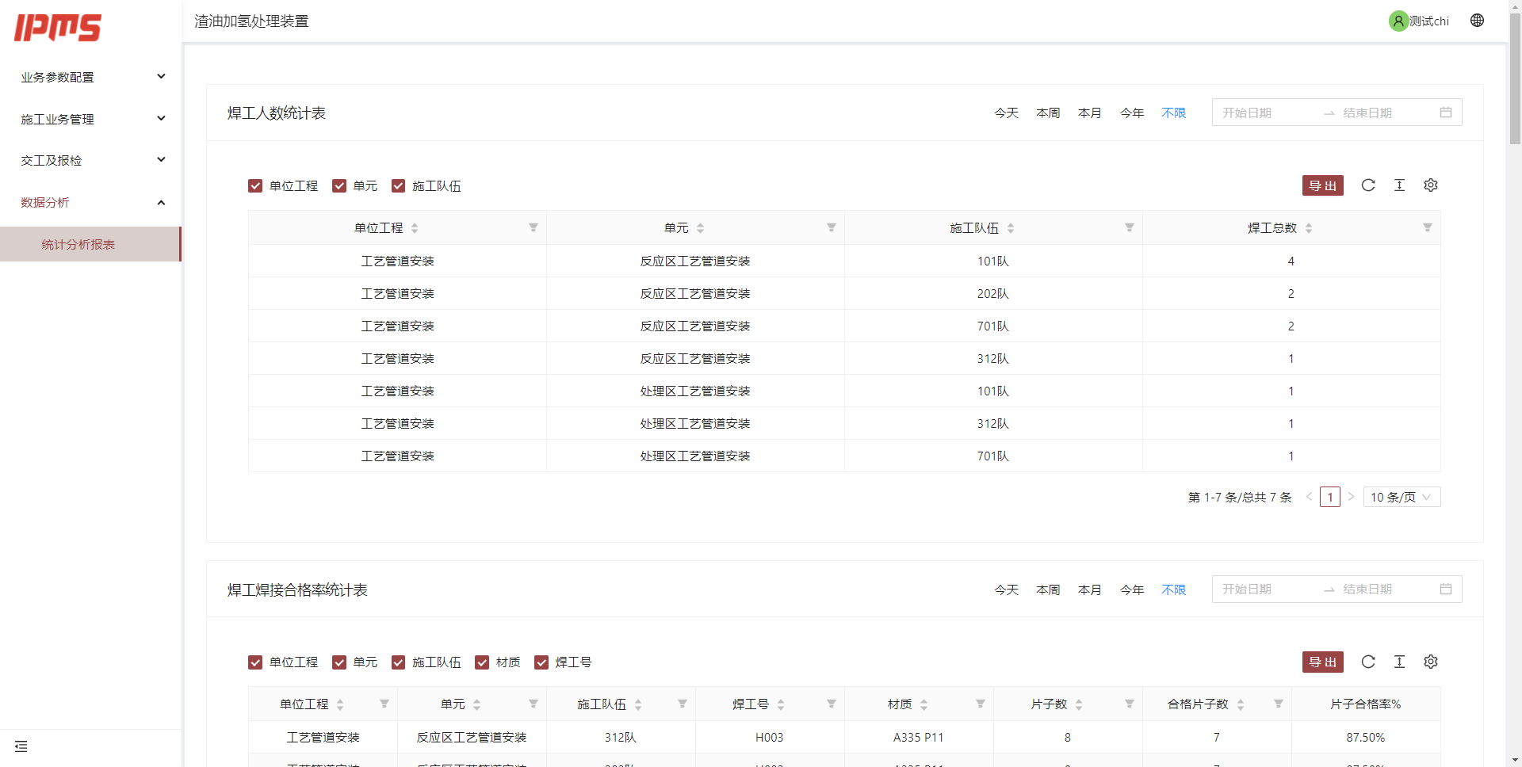Screen dimensions: 1522x767
Task: Open column height setting in 焊工人数统计表
Action: [1399, 185]
